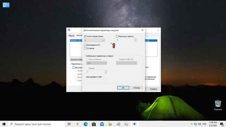The width and height of the screenshot is (226, 127).
Task: Select the Корзина recycle bin desktop icon
Action: pos(218,105)
